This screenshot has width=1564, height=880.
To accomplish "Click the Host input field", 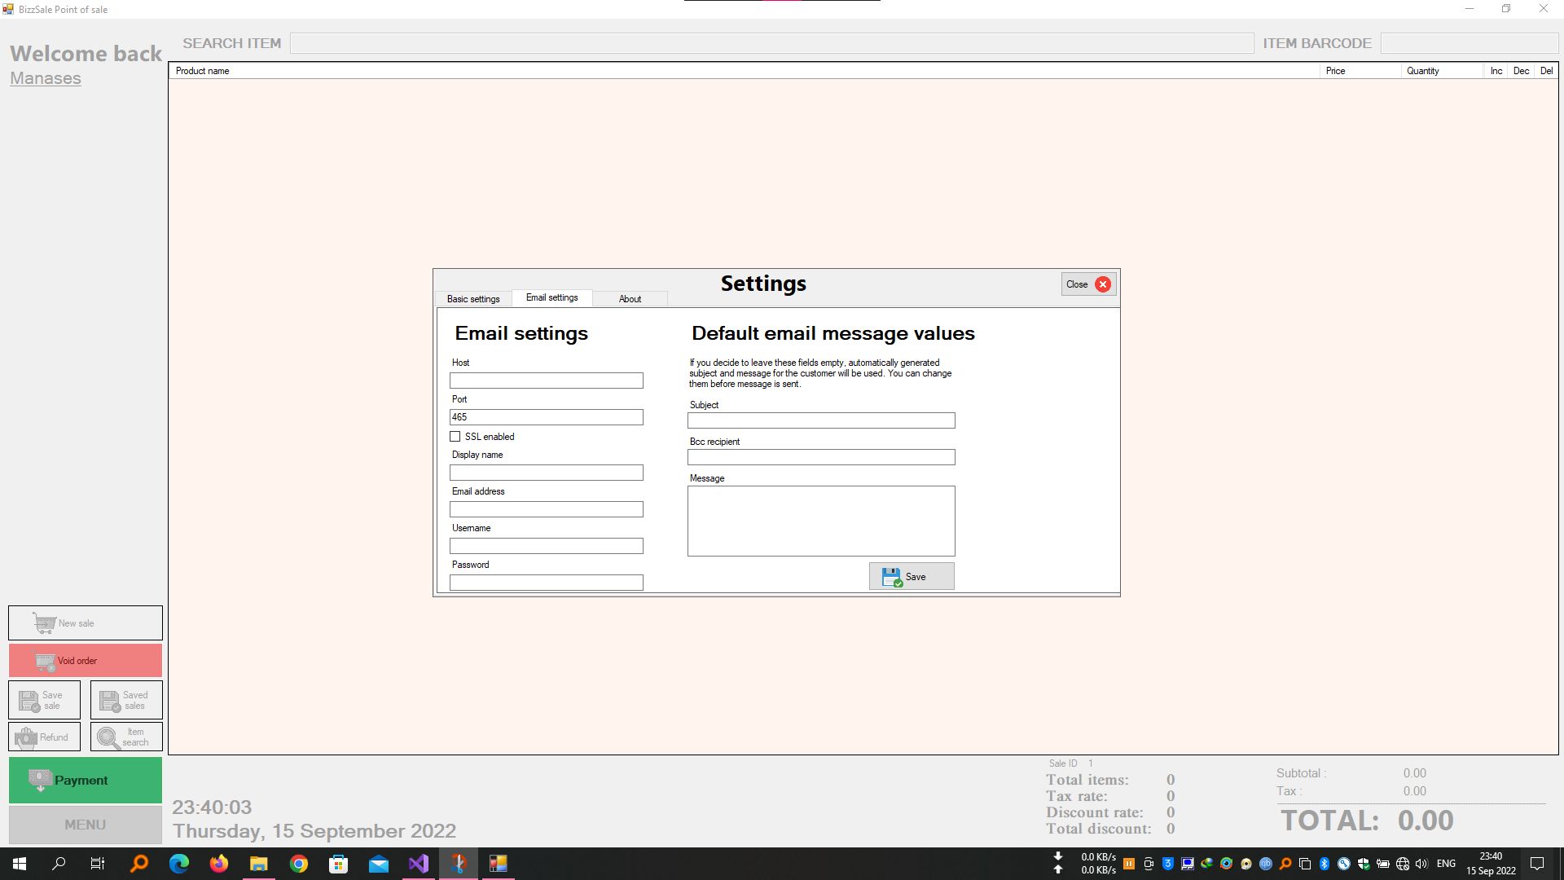I will tap(546, 381).
